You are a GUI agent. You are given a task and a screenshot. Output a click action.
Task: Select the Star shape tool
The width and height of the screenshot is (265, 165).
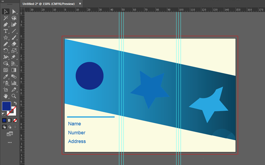point(6,38)
